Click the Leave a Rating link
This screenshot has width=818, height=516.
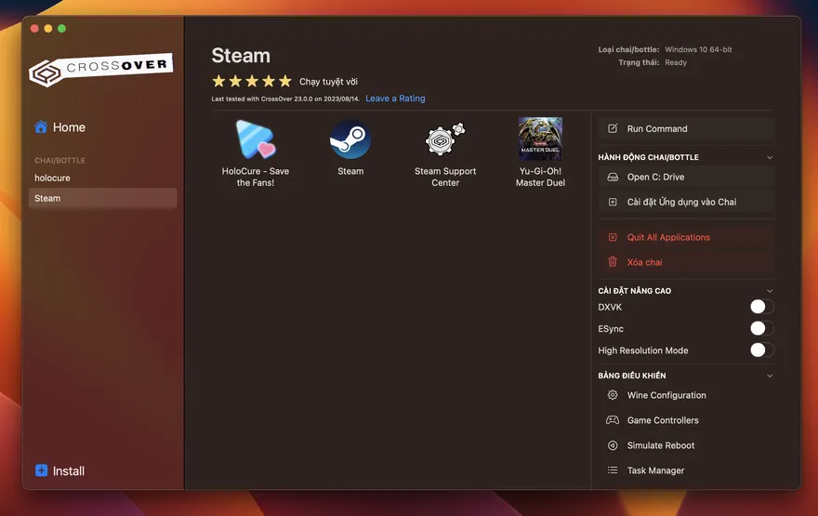(395, 99)
